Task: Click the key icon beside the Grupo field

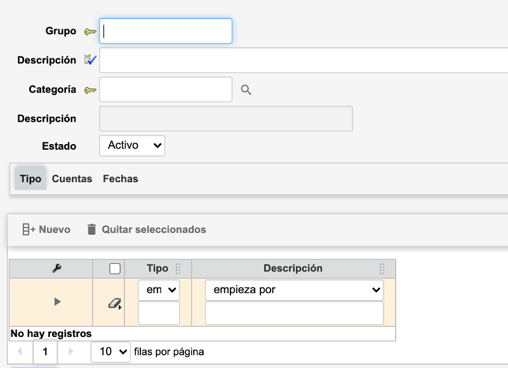Action: point(88,30)
